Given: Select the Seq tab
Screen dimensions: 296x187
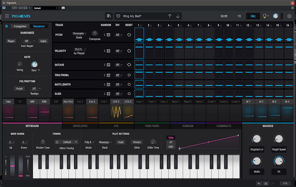Looking at the screenshot, I should tap(253, 16).
